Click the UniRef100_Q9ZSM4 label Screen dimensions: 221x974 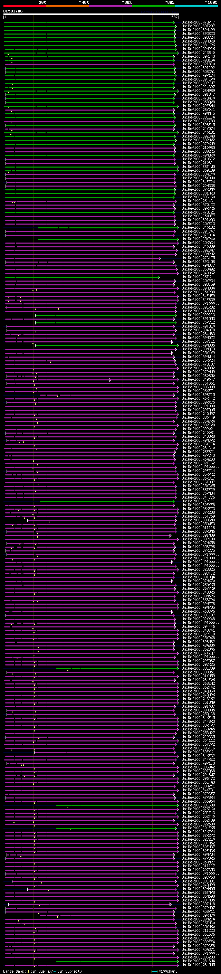click(198, 106)
